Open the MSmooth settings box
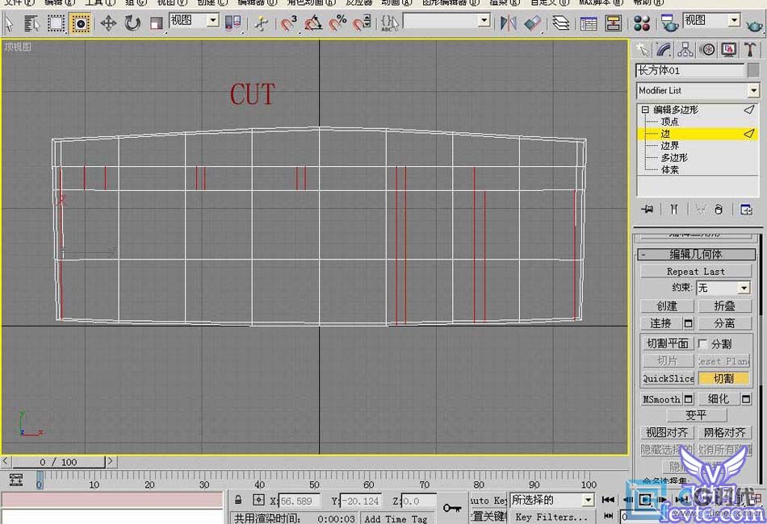Image resolution: width=767 pixels, height=524 pixels. click(x=688, y=399)
